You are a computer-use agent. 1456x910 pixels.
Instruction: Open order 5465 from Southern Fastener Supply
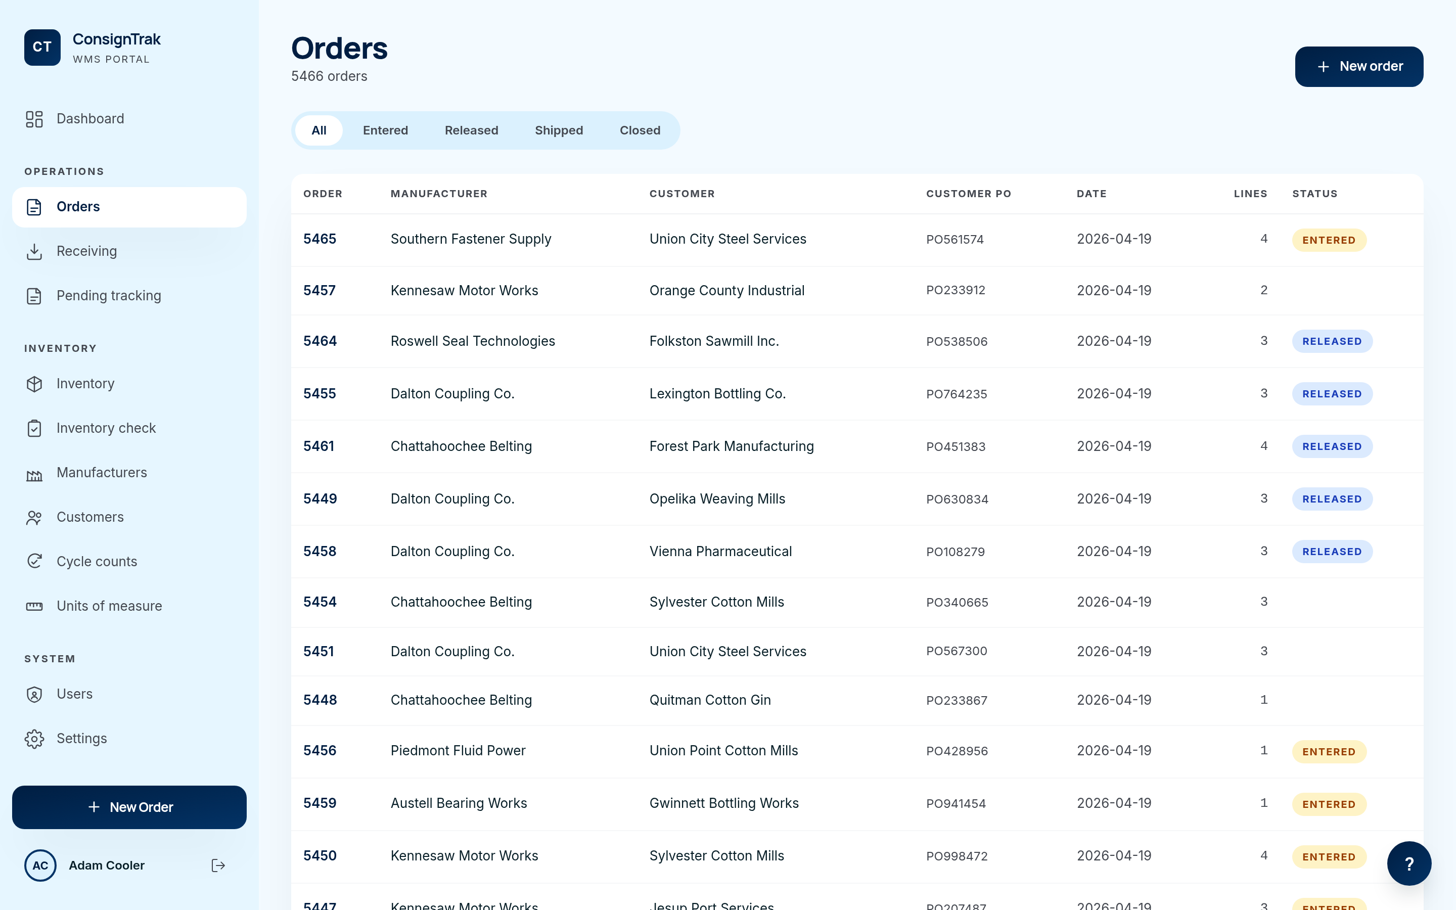click(x=602, y=239)
